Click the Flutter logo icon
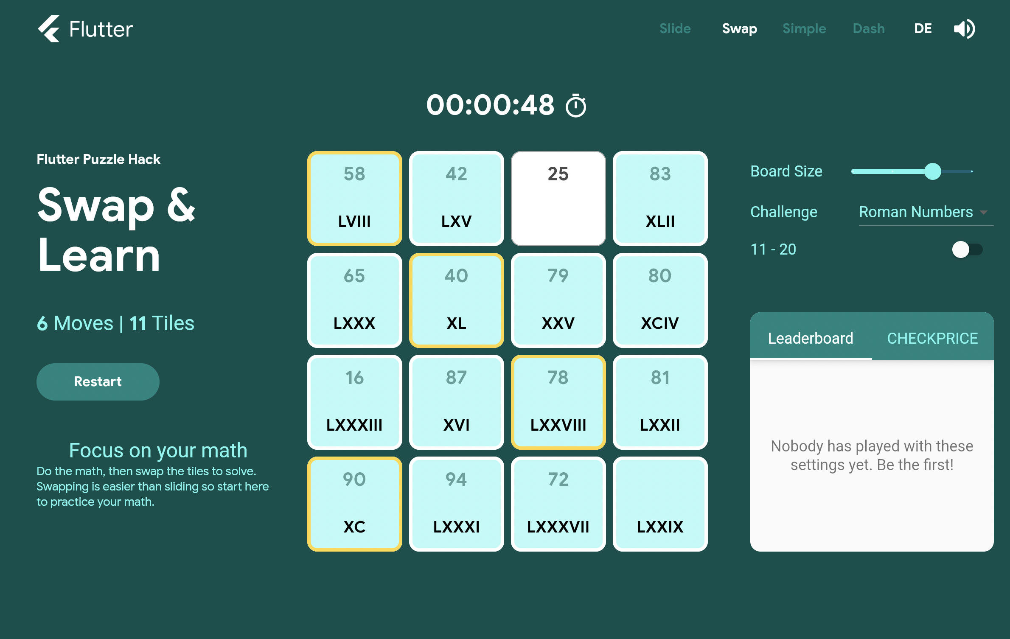The width and height of the screenshot is (1010, 639). [49, 29]
